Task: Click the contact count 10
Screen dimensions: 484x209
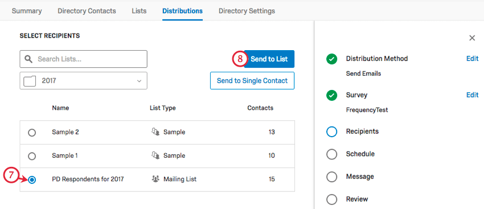Action: tap(272, 155)
